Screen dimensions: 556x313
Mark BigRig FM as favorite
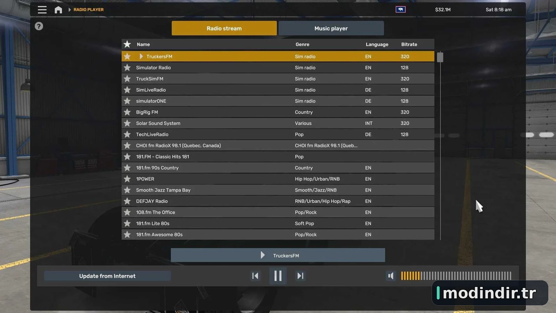pos(127,112)
